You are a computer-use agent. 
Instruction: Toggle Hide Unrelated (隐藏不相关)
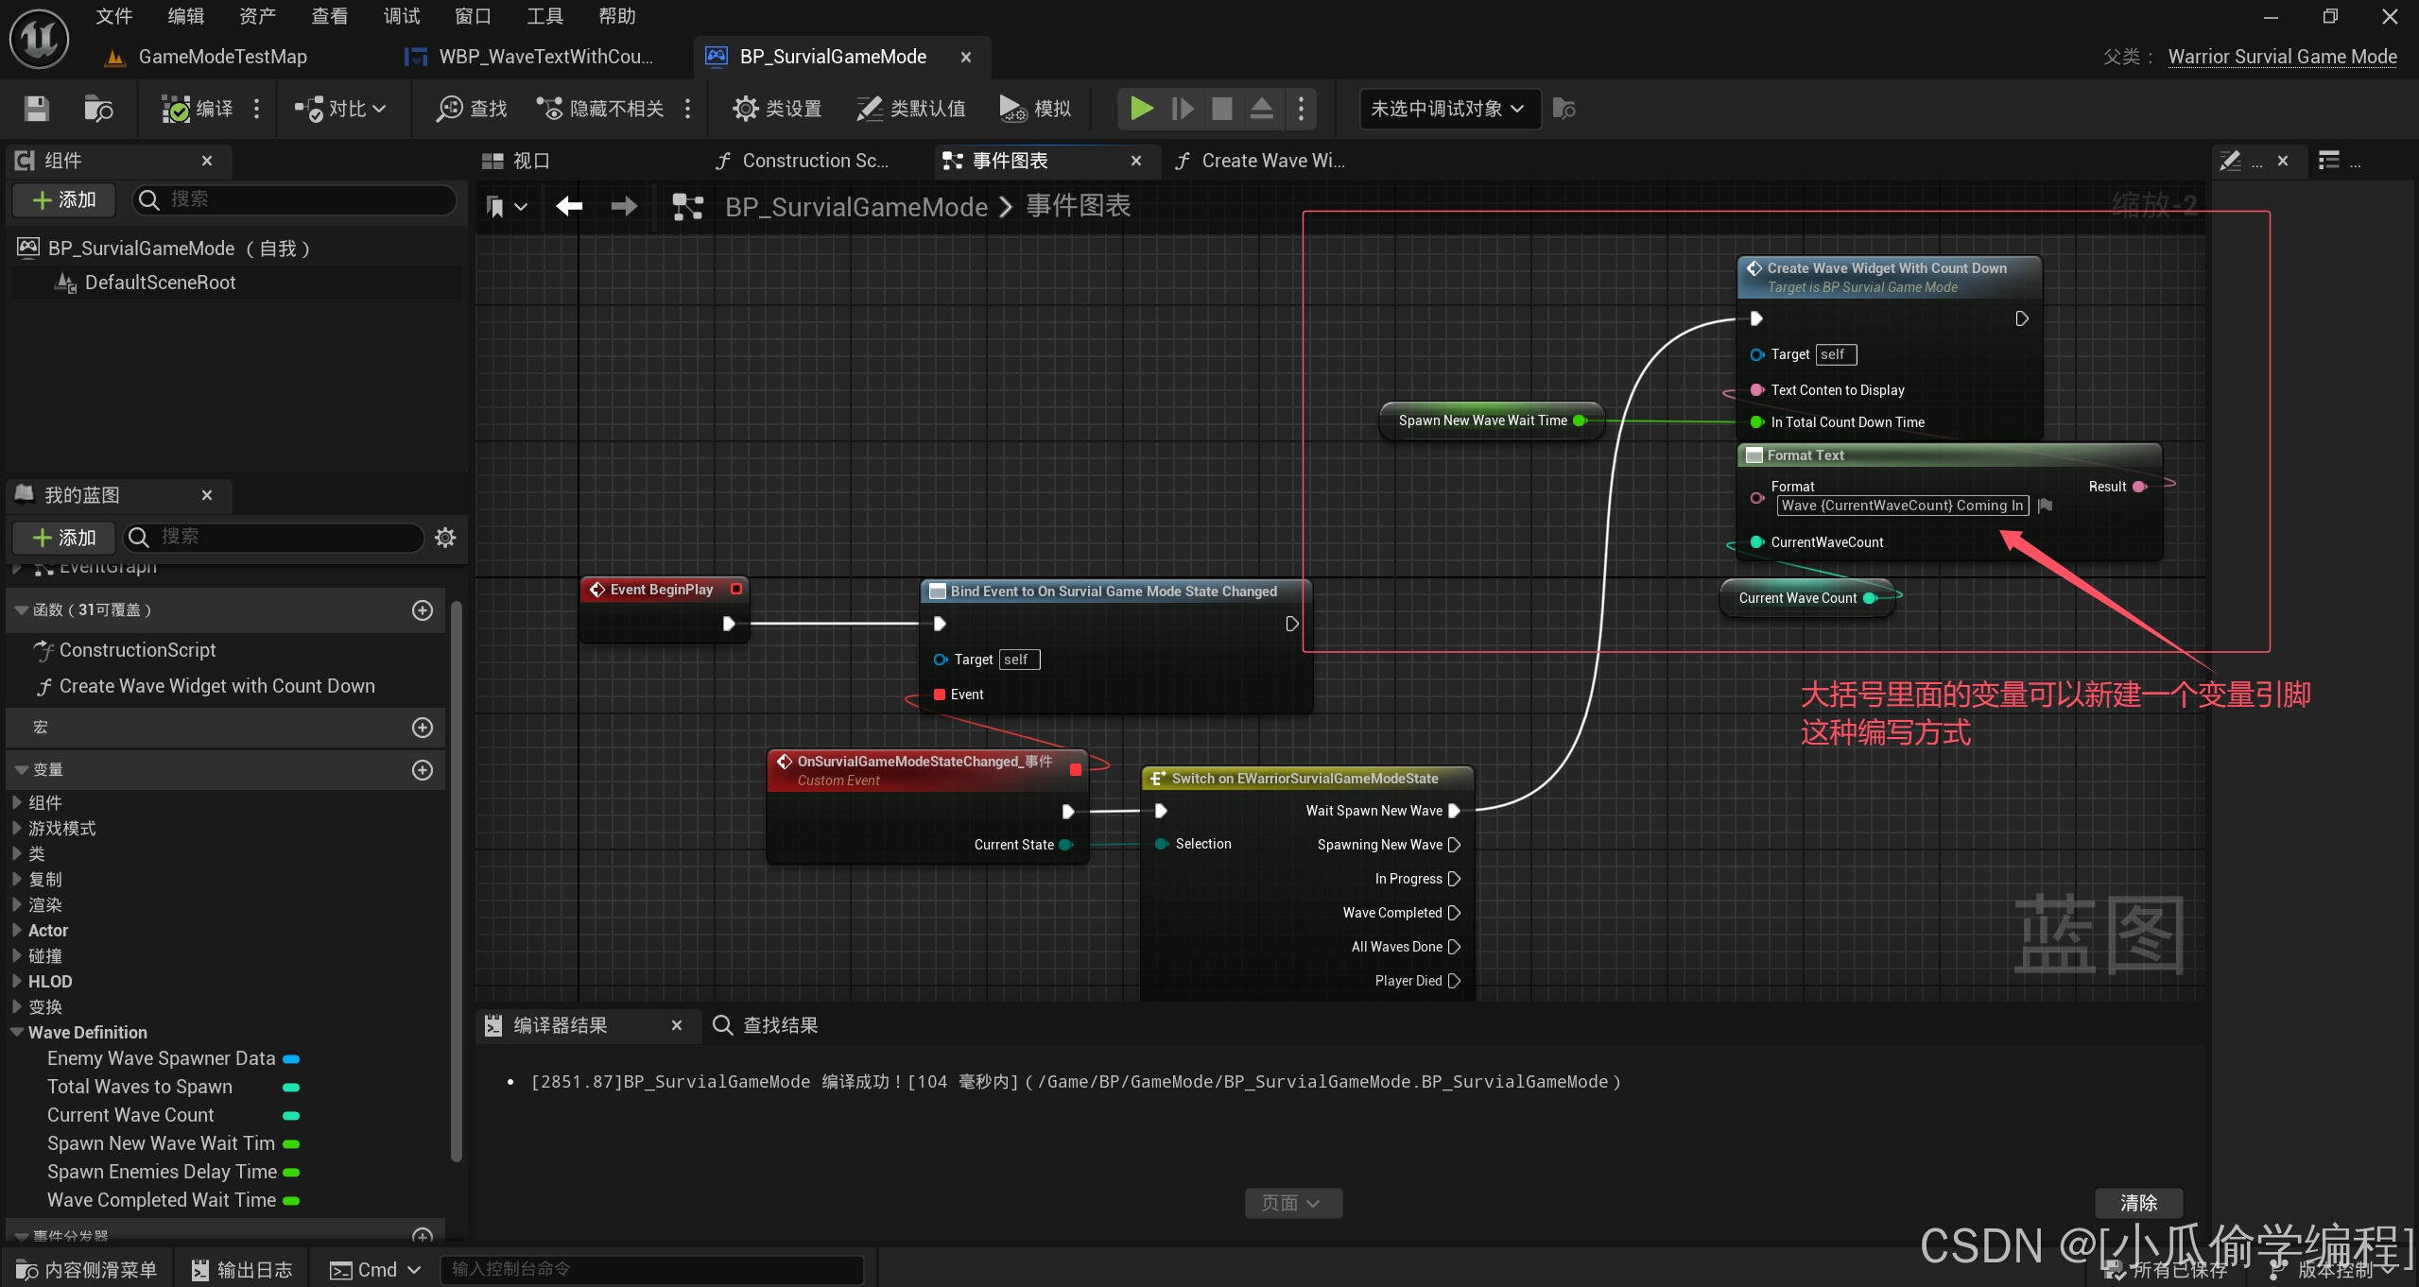[x=600, y=109]
